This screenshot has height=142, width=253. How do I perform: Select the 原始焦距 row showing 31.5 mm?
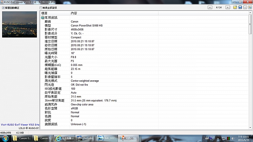click(x=144, y=96)
